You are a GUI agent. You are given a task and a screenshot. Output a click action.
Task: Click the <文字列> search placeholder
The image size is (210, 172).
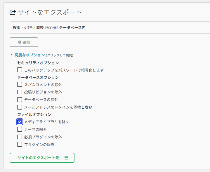pyautogui.click(x=28, y=28)
